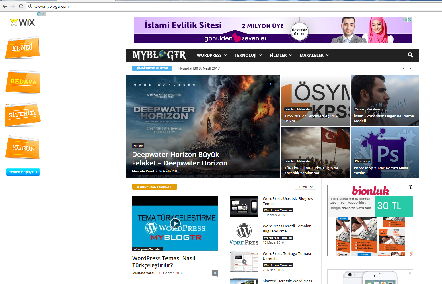This screenshot has width=442, height=284.
Task: Open the comment count bubble on the WordPress Teması post
Action: (x=215, y=273)
